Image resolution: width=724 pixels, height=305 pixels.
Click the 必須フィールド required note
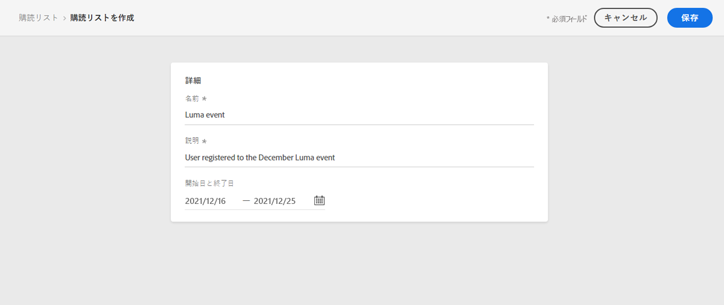pos(569,19)
